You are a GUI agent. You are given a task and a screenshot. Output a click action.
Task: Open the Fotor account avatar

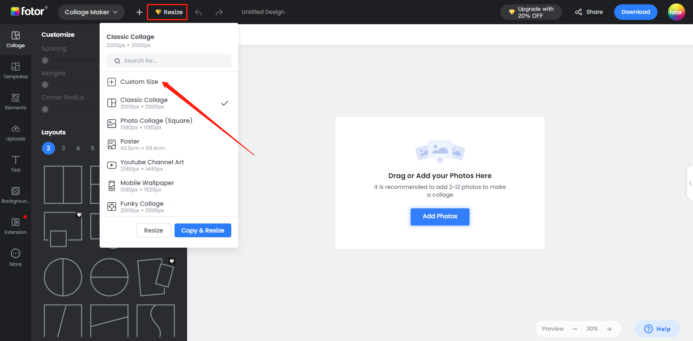coord(676,12)
